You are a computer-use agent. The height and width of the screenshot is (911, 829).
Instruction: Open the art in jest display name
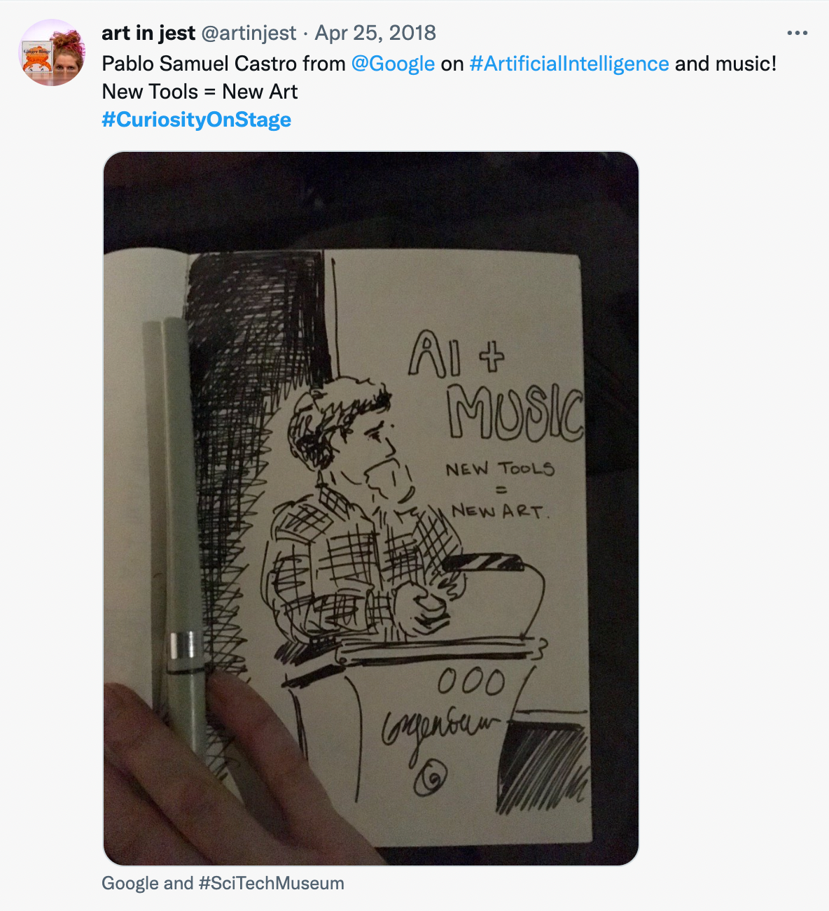(148, 33)
